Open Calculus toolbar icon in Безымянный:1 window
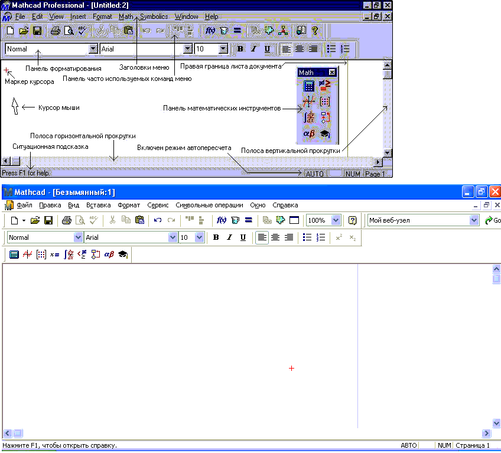Viewport: 501px width, 453px height. coord(69,255)
